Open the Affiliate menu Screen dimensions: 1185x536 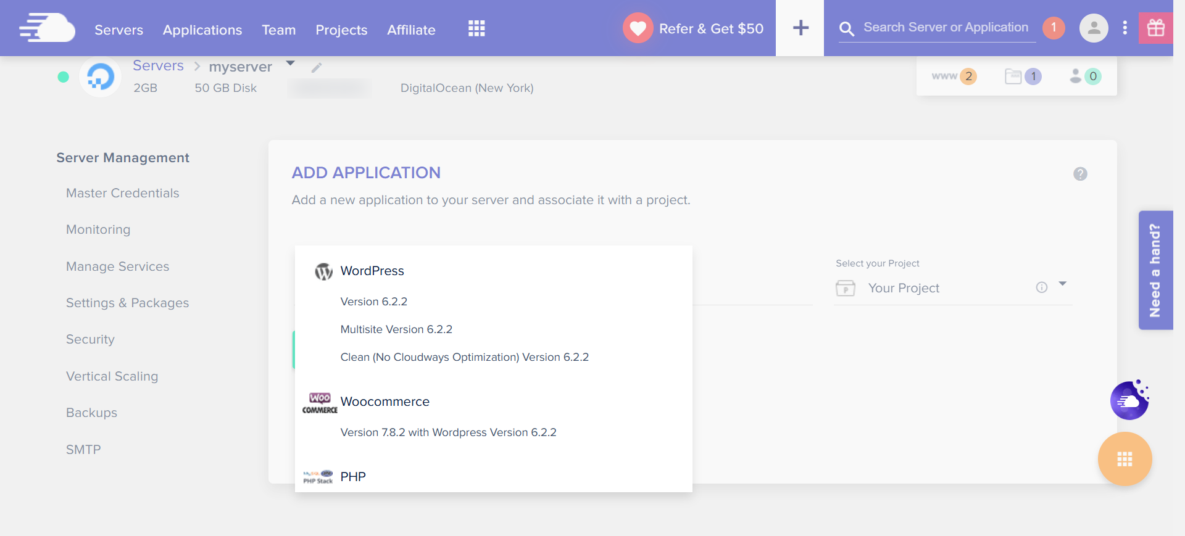point(411,30)
